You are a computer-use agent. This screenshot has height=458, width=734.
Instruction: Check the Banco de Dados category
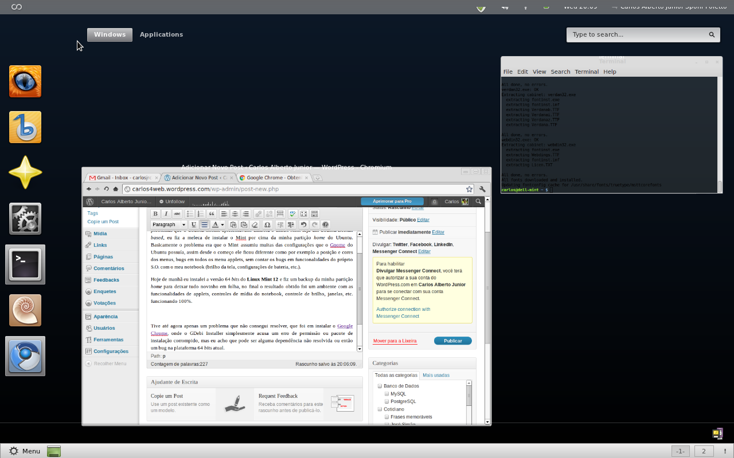(x=380, y=386)
